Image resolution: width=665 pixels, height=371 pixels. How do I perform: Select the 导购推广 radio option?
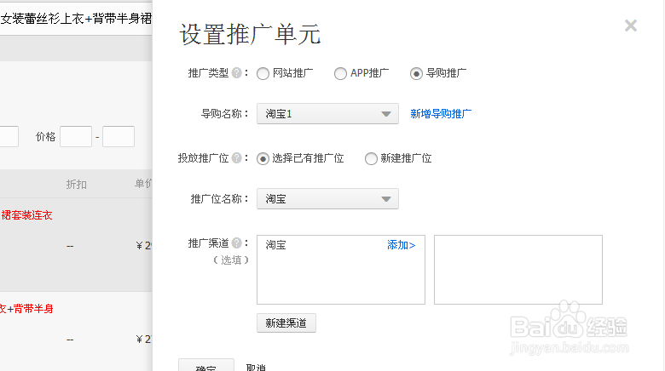416,74
